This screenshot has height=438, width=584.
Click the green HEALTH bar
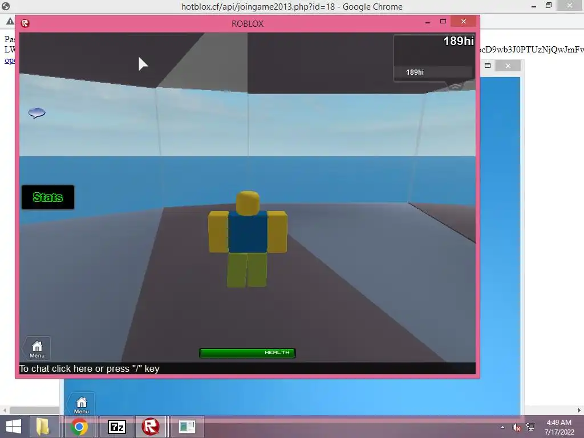tap(248, 352)
